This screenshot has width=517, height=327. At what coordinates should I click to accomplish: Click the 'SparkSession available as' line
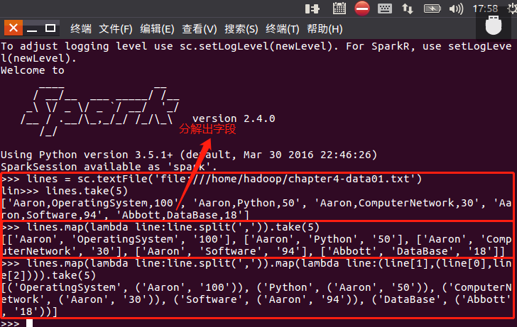point(109,167)
